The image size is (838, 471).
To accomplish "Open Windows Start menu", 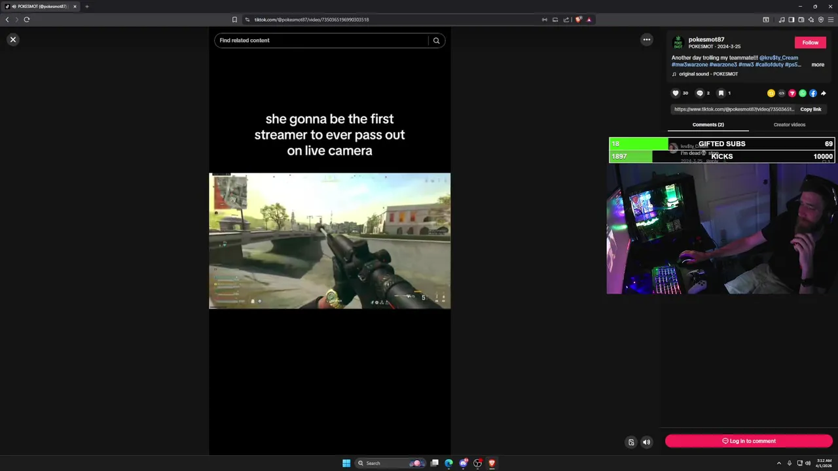I will tap(346, 463).
